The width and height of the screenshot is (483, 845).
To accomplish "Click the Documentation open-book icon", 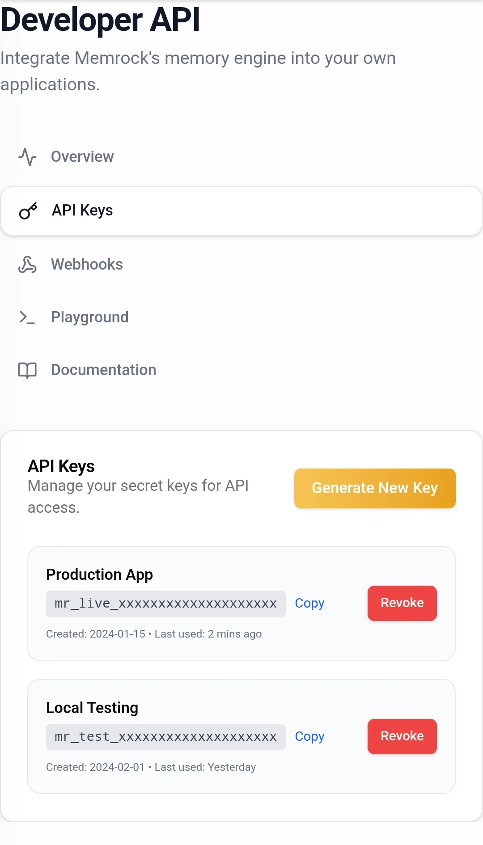I will [27, 370].
